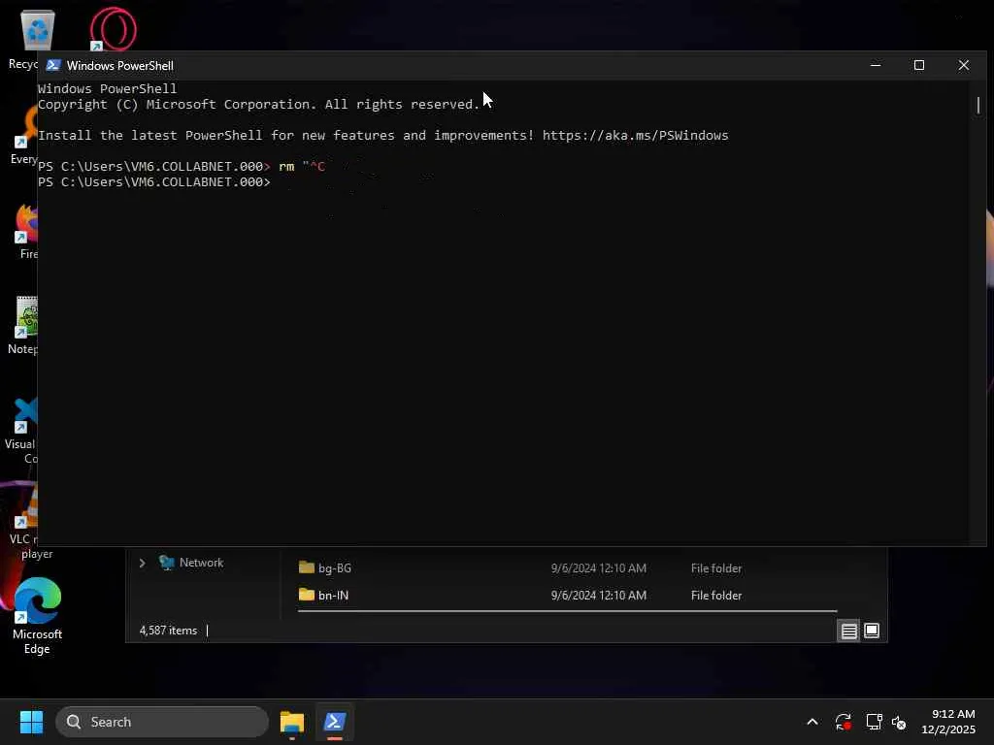Open File Explorer from the taskbar
Image resolution: width=994 pixels, height=745 pixels.
[292, 722]
